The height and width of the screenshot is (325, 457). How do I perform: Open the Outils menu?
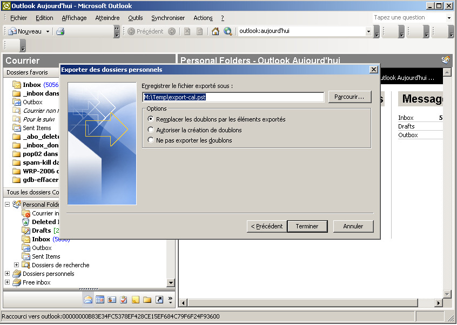(x=136, y=18)
